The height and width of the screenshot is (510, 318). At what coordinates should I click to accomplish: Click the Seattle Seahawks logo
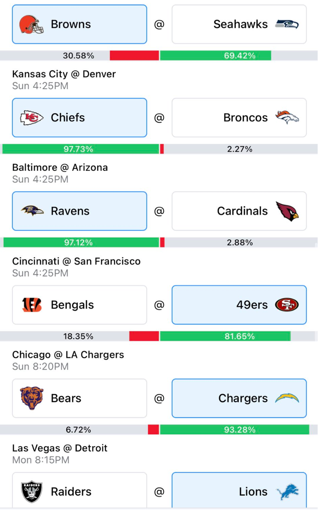click(287, 24)
